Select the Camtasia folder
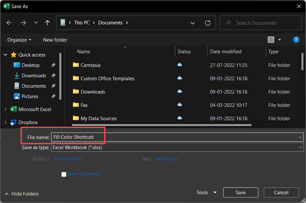Screen dimensions: 306x203 click(91, 65)
